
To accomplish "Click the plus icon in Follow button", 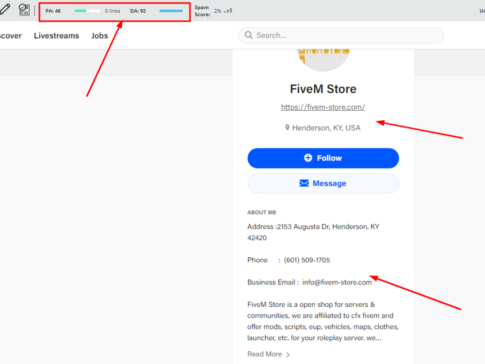I will 308,158.
